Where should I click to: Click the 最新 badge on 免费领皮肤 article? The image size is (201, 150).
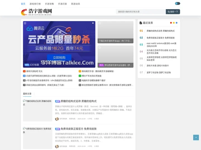click(58, 129)
